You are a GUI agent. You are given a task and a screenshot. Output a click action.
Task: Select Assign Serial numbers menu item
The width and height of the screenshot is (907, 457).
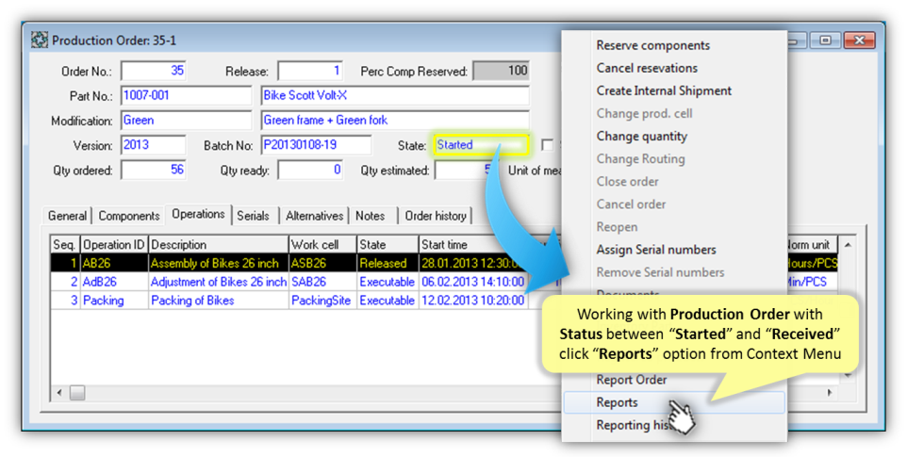(656, 250)
